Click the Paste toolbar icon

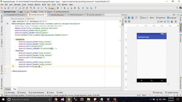click(27, 8)
